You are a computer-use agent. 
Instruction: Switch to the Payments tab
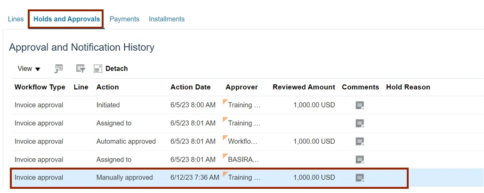tap(124, 19)
